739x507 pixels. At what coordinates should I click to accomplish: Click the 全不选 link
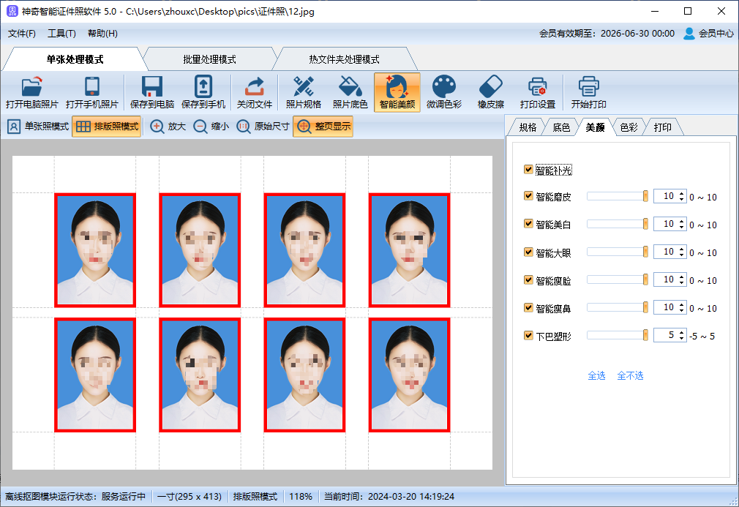click(x=630, y=375)
